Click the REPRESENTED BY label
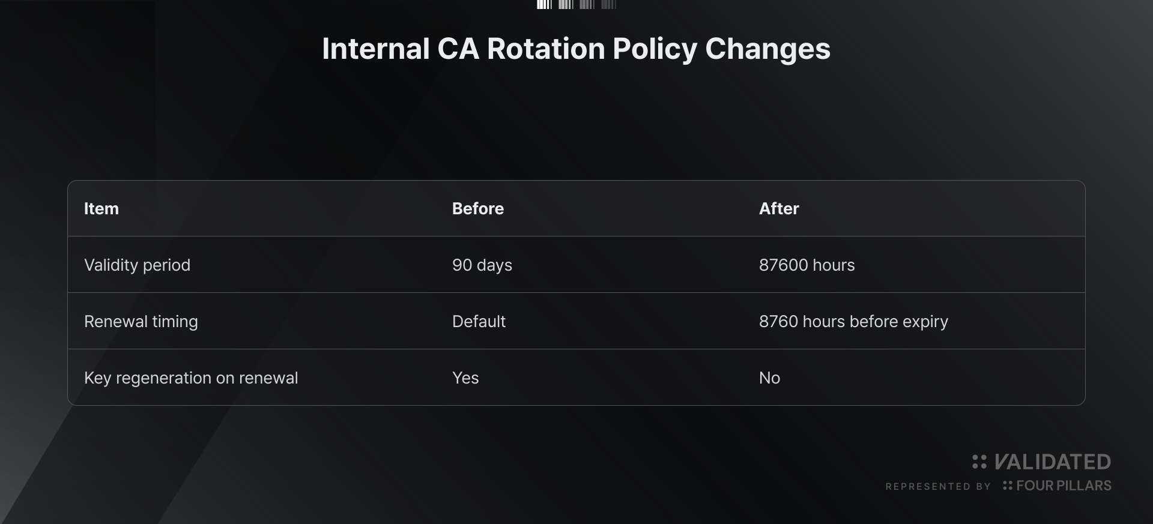 [938, 486]
